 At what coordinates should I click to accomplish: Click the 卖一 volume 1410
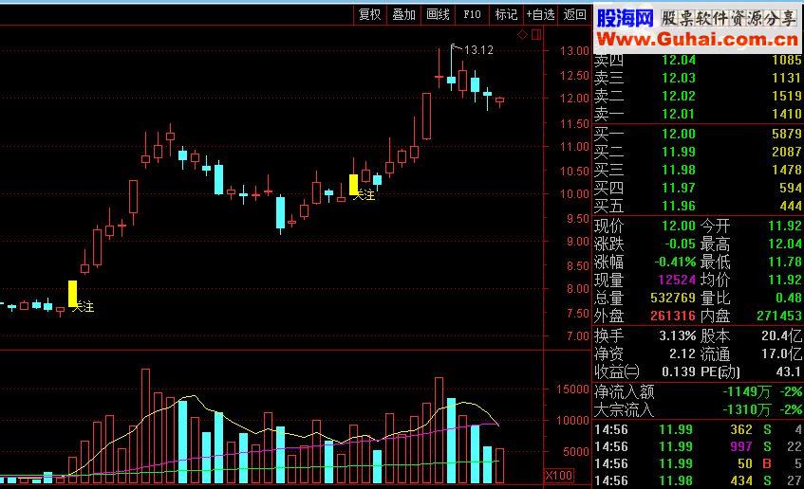[x=787, y=114]
